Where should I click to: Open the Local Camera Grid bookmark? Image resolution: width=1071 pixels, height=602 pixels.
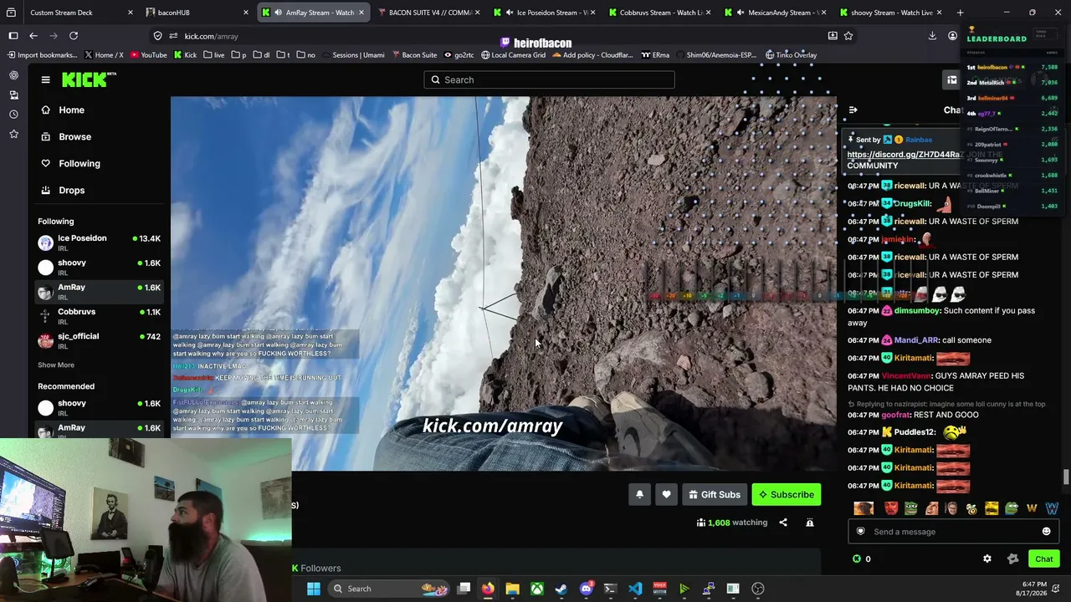coord(513,55)
